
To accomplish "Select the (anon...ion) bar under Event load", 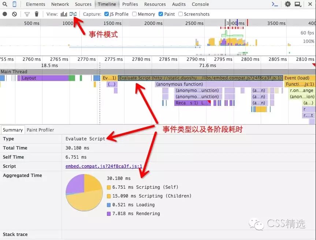I will click(302, 97).
